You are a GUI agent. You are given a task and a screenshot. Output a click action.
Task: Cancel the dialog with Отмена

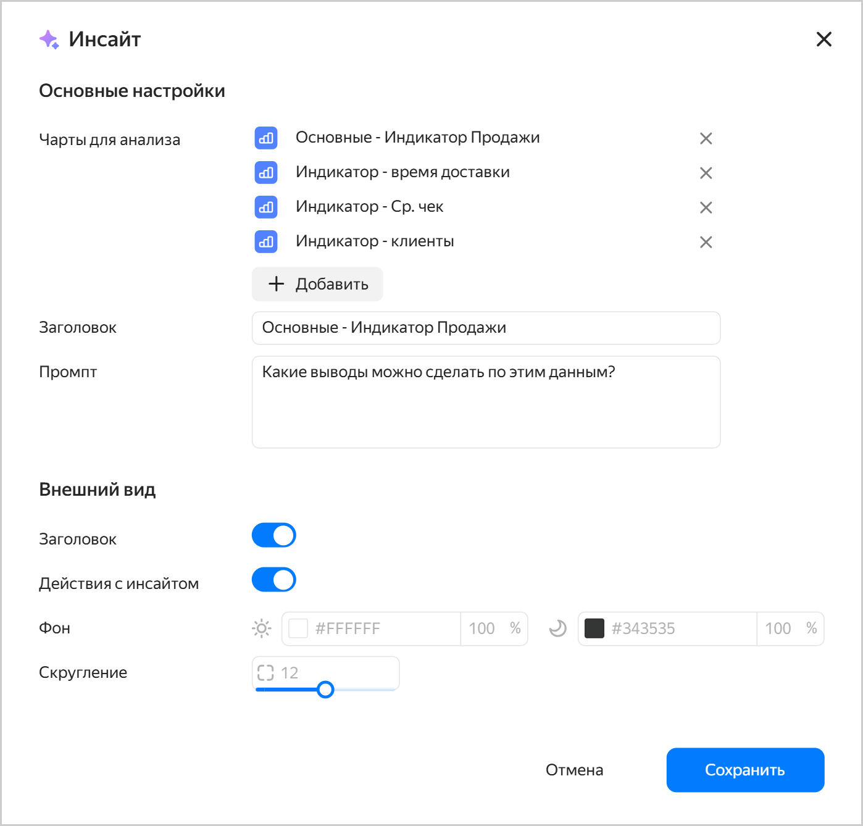tap(574, 770)
